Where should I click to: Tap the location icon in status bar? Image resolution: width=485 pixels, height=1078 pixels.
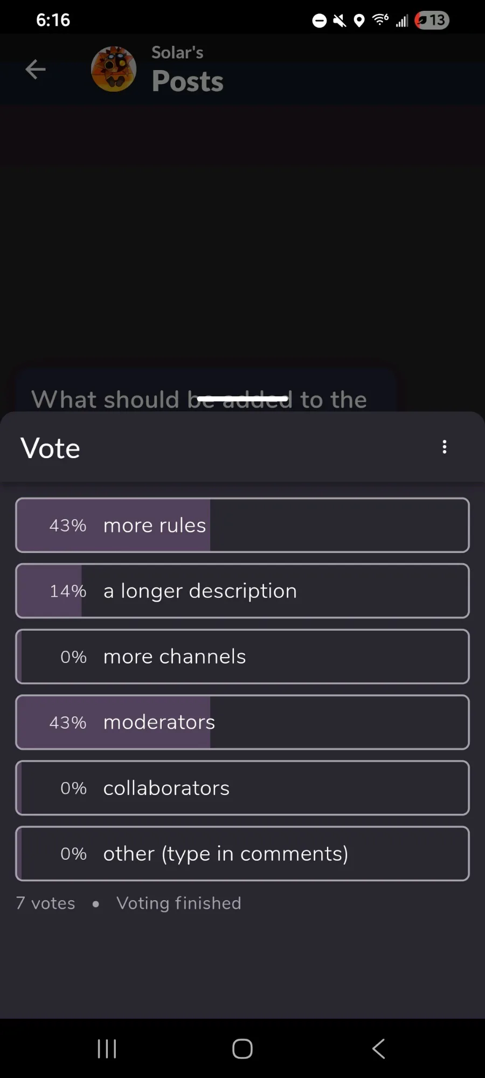[359, 20]
